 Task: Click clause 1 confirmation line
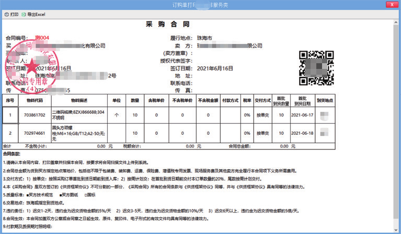[76, 162]
